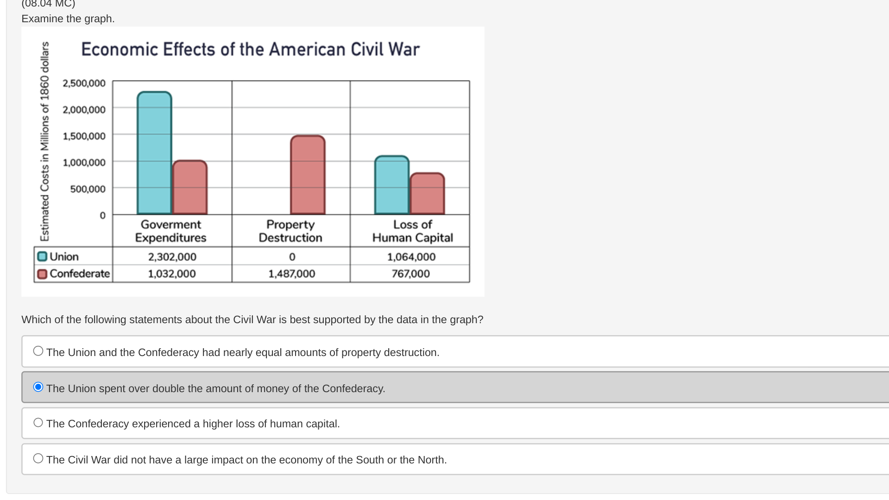
Task: Select radio for nearly equal property destruction
Action: click(38, 351)
